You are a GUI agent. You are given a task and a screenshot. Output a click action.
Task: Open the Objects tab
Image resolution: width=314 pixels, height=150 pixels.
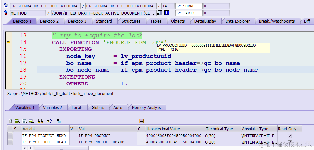click(178, 21)
